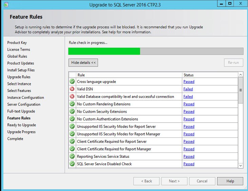This screenshot has height=191, width=248.
Task: Click Reporting Services Service Status rule text
Action: point(103,156)
